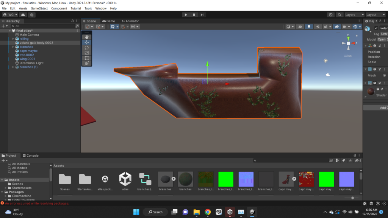Select wing.0001 in Hierarchy
Image resolution: width=388 pixels, height=218 pixels.
(x=27, y=59)
